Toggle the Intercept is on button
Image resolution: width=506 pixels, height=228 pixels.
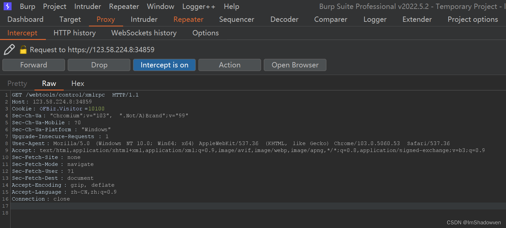[164, 65]
